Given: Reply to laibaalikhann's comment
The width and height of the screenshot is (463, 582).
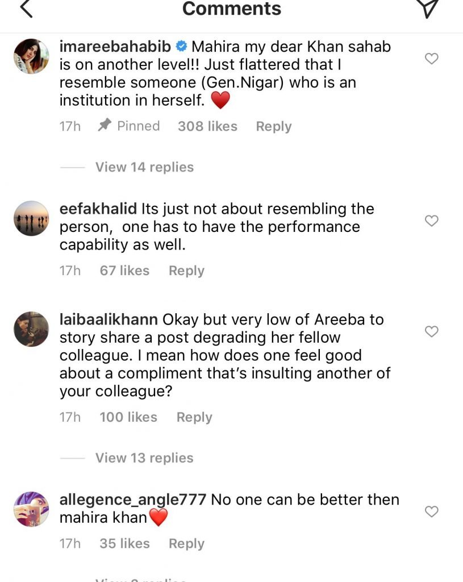Looking at the screenshot, I should tap(194, 417).
